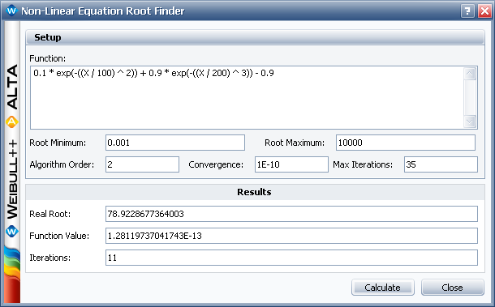This screenshot has height=307, width=495.
Task: Click the Max Iterations field
Action: [x=441, y=164]
